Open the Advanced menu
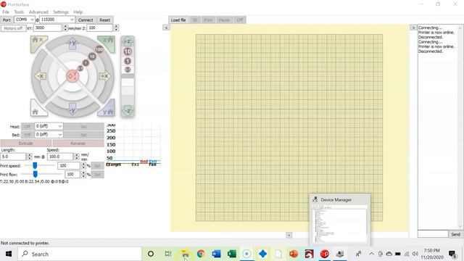The image size is (464, 261). (38, 12)
